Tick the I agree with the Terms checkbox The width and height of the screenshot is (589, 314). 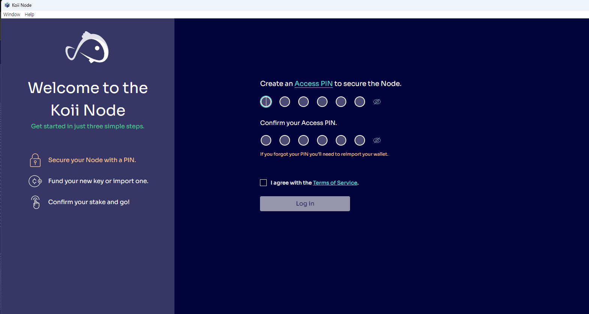pos(263,183)
